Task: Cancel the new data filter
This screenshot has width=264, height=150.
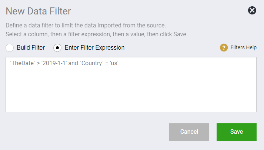Action: (189, 132)
